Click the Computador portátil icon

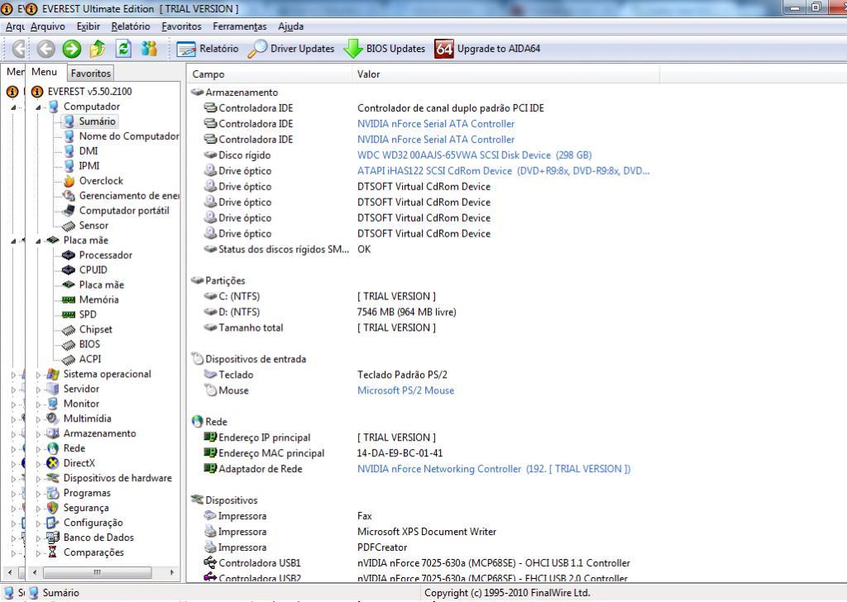coord(69,211)
